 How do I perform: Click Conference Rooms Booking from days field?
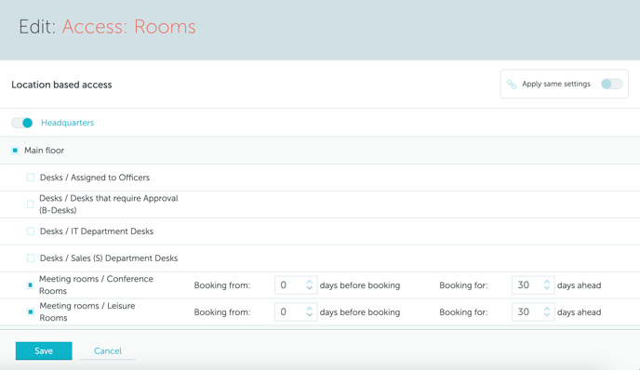click(296, 285)
